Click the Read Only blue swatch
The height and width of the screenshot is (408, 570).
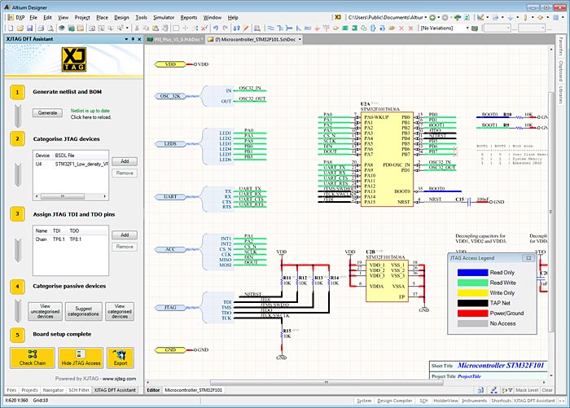[x=472, y=272]
